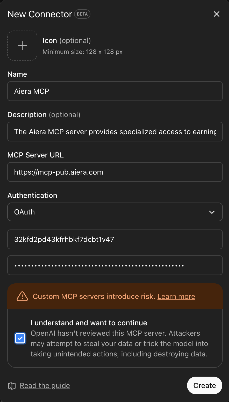The image size is (229, 402).
Task: Click inside the Description text field
Action: pos(115,132)
